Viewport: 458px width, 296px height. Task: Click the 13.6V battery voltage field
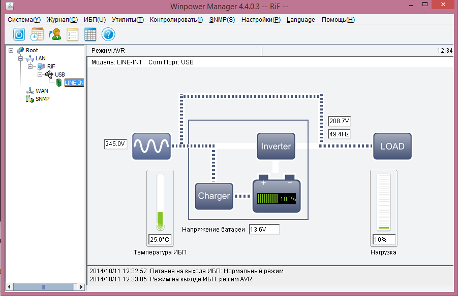point(264,230)
